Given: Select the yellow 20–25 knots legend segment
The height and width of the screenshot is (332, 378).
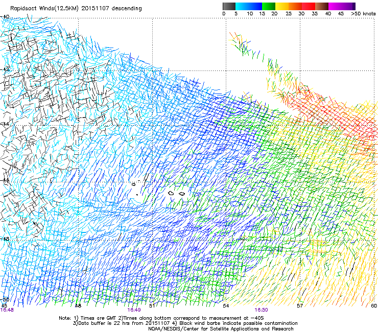Looking at the screenshot, I should 282,6.
